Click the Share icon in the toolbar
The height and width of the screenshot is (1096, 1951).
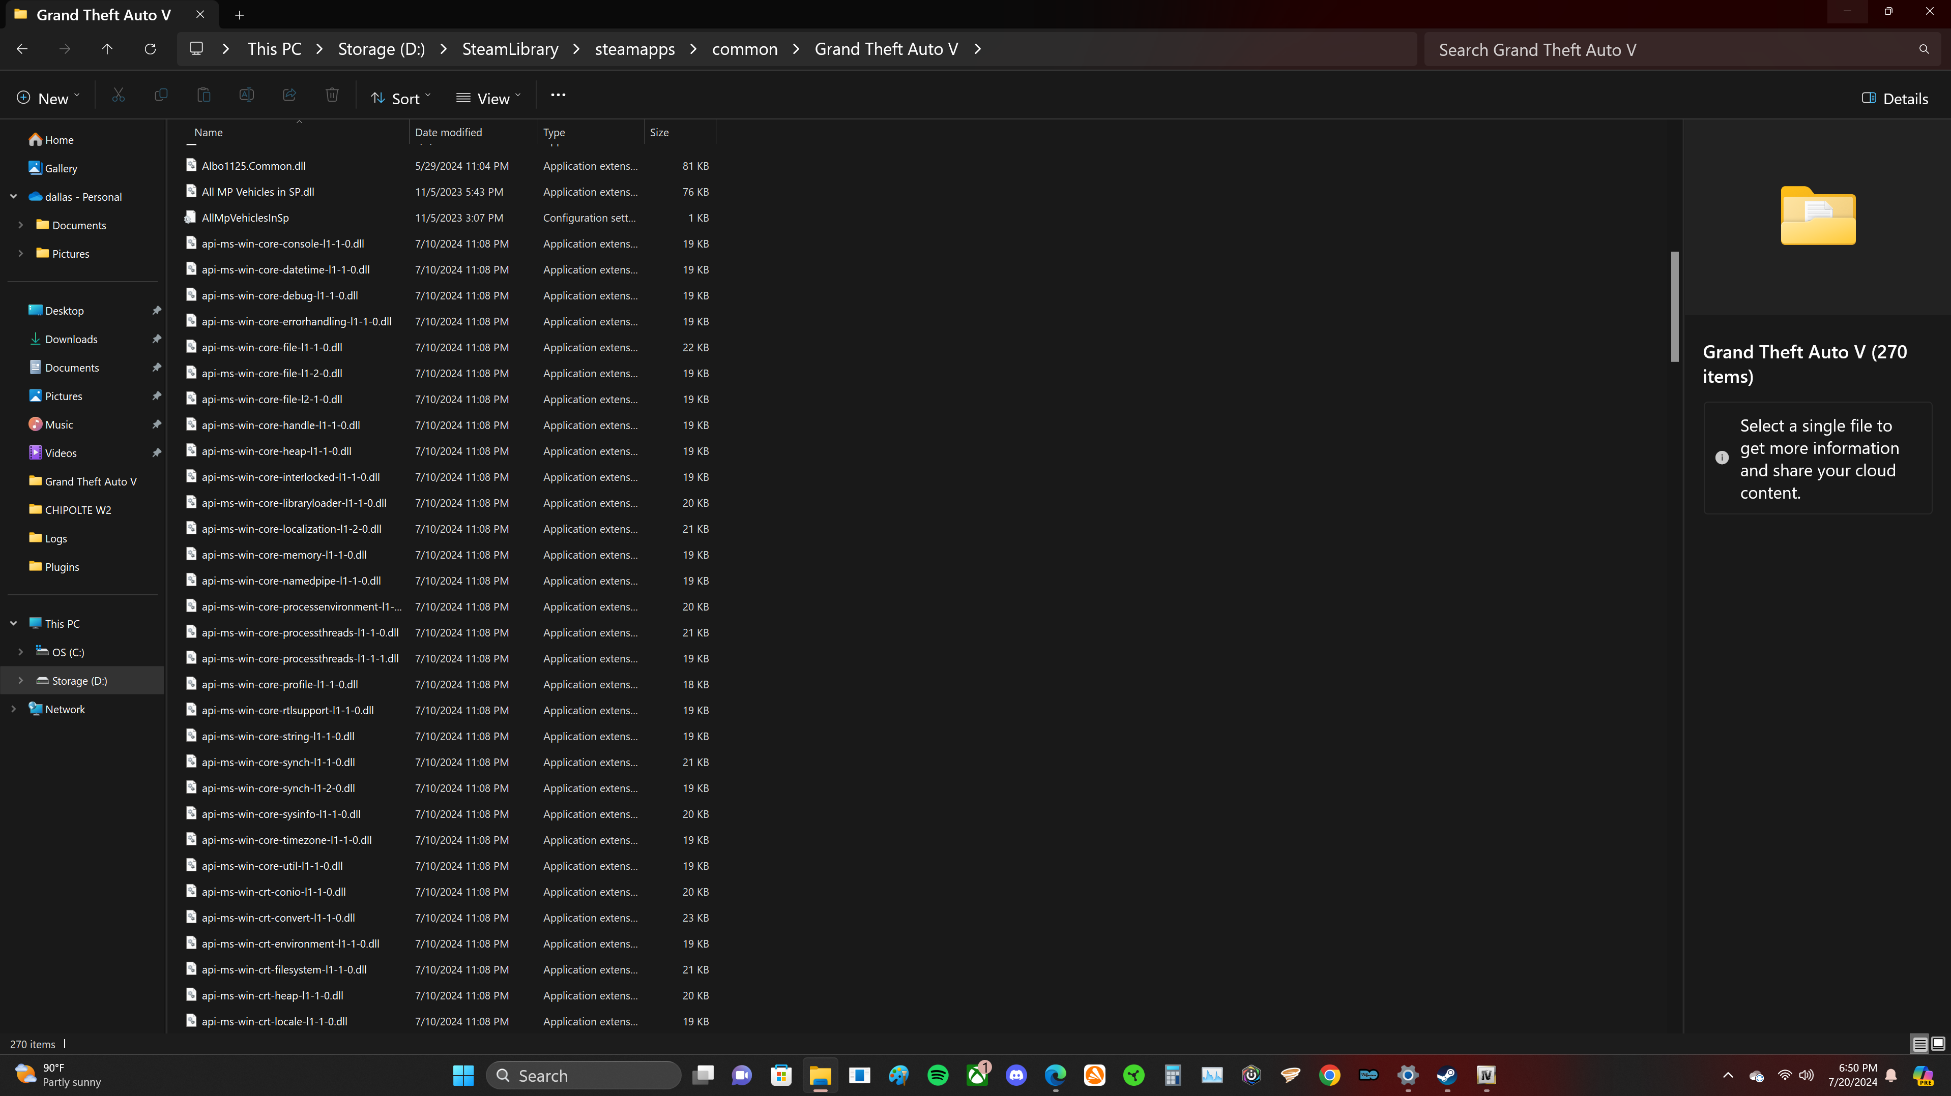[x=289, y=96]
